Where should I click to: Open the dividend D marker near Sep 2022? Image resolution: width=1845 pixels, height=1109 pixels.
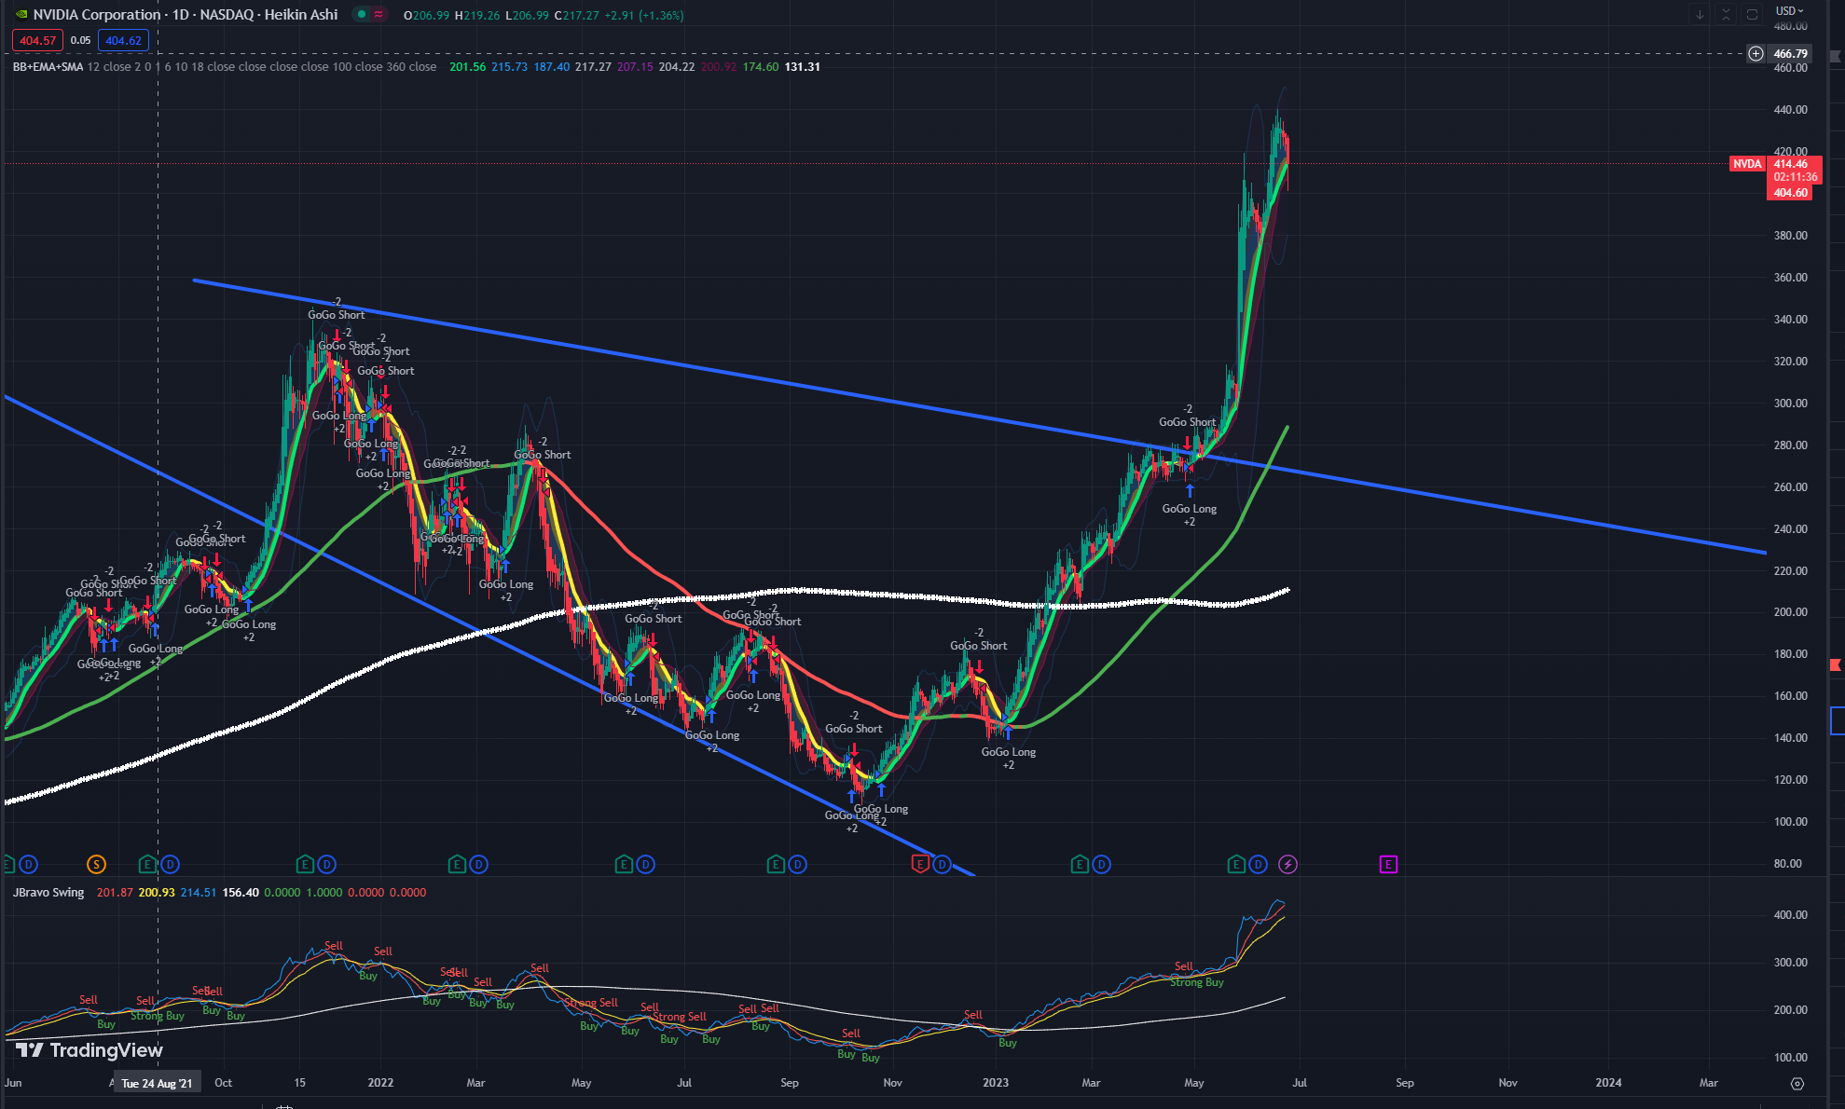pos(797,865)
